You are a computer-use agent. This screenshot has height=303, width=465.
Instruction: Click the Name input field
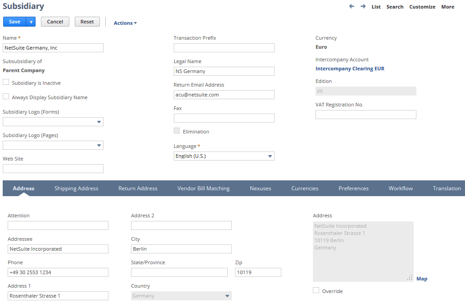[x=53, y=48]
